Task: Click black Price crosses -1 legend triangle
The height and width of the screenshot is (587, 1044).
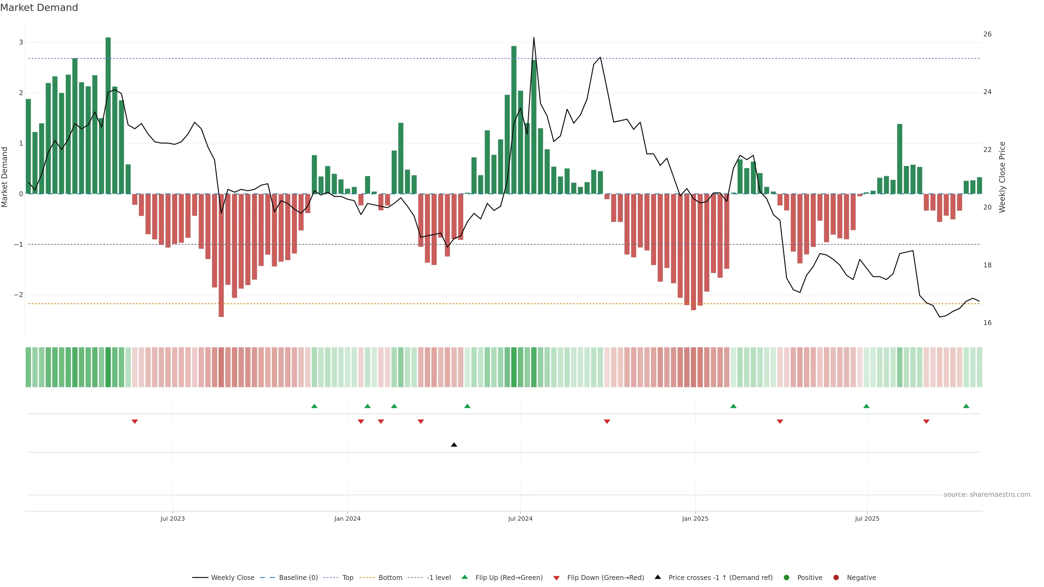Action: 658,577
